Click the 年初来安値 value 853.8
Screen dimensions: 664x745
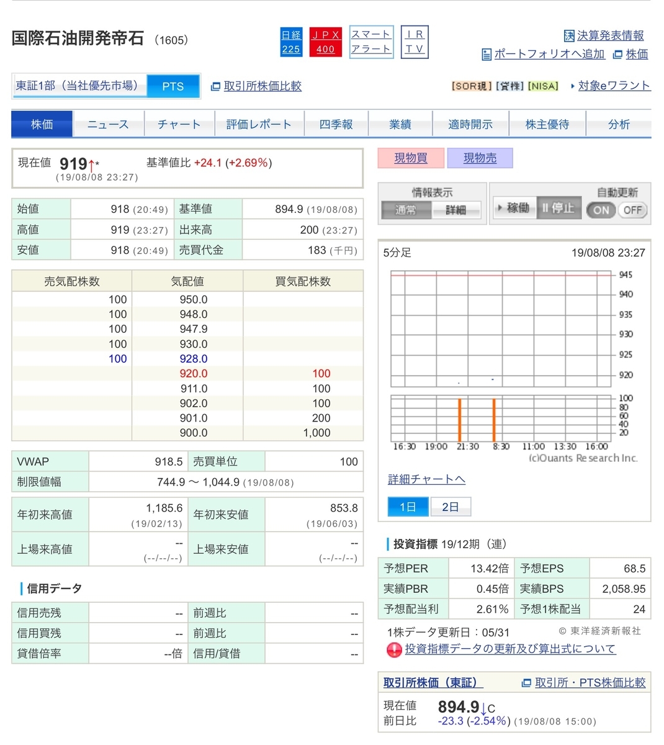[344, 508]
